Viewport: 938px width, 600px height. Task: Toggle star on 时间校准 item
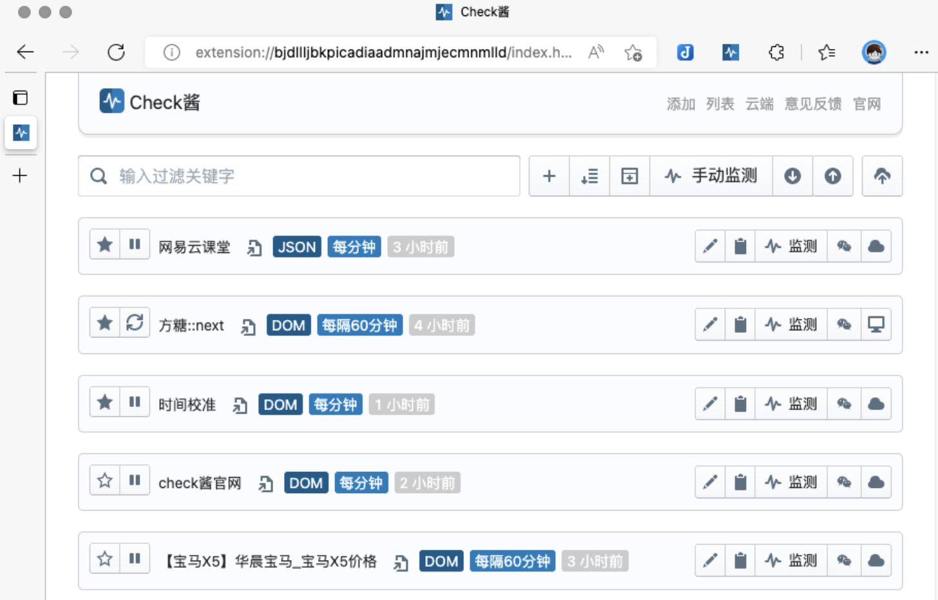coord(105,402)
